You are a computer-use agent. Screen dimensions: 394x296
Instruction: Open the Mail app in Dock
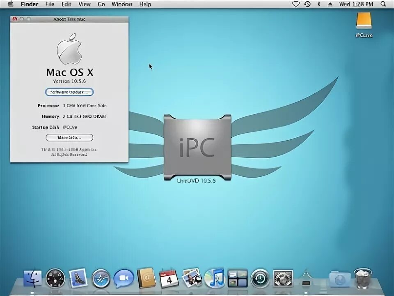click(x=78, y=278)
